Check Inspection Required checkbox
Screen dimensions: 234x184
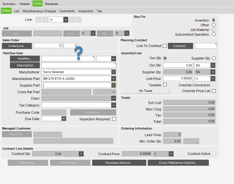click(114, 119)
